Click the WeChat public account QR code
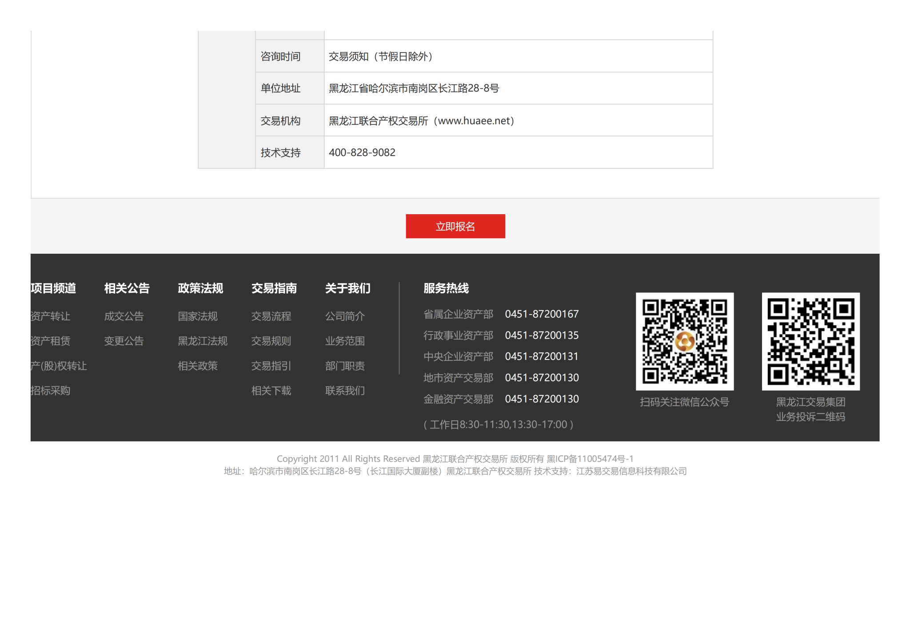Image resolution: width=910 pixels, height=643 pixels. click(x=684, y=341)
